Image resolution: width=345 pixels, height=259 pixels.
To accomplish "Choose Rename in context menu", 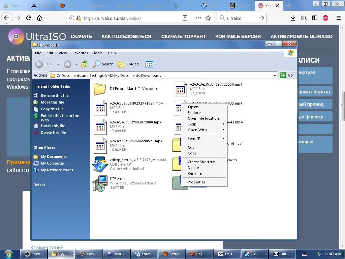I will click(204, 173).
